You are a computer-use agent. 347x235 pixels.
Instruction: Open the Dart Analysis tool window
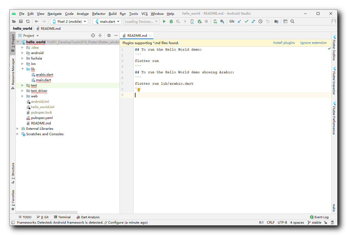pyautogui.click(x=88, y=217)
